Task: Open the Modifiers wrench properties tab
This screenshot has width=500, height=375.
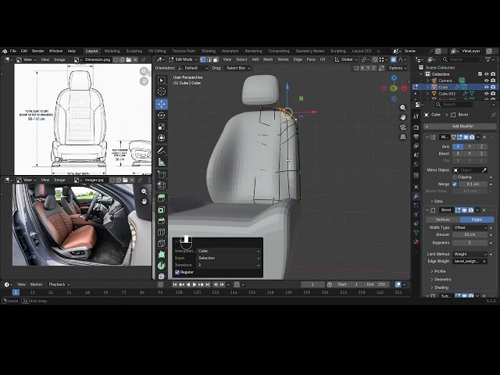Action: pos(416,196)
